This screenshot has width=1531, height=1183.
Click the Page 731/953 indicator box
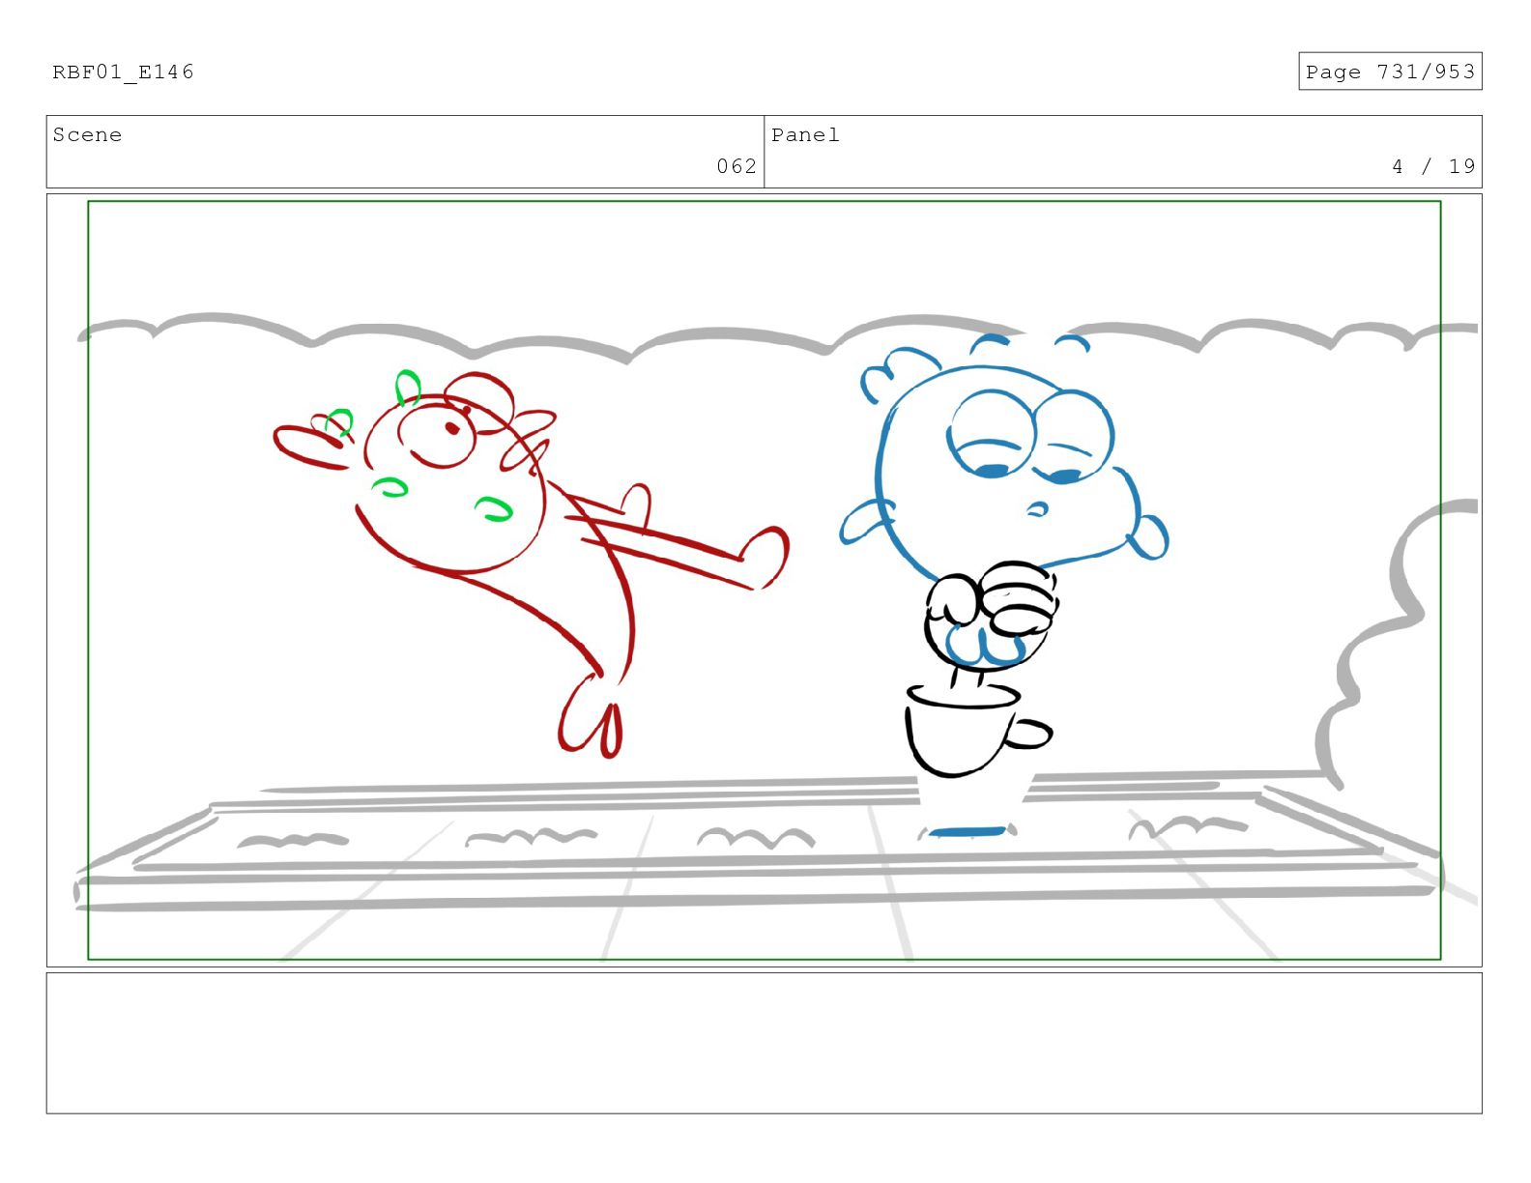[1390, 72]
